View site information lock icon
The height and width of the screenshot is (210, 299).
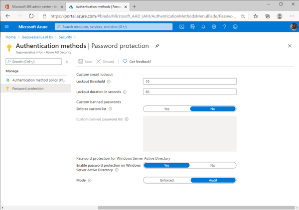pos(44,16)
